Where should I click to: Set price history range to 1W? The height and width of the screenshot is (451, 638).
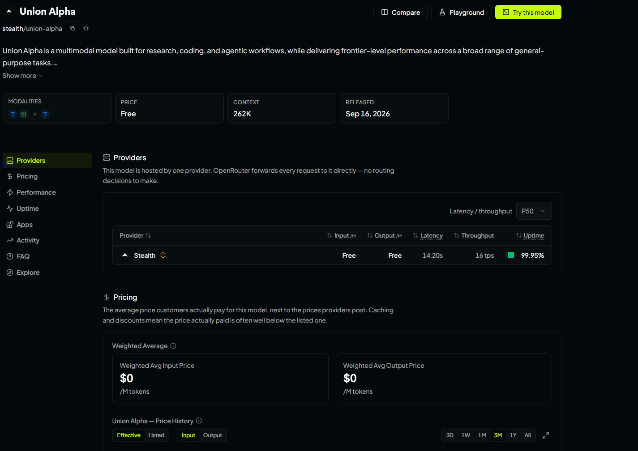point(466,435)
